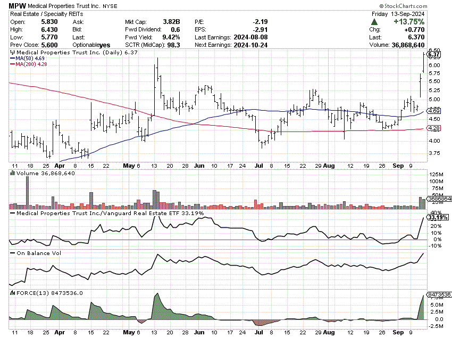
Task: Click the Mkt Cap value 3.82B
Action: point(171,22)
